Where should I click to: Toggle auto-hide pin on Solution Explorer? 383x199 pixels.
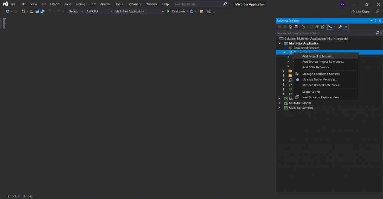click(x=376, y=21)
